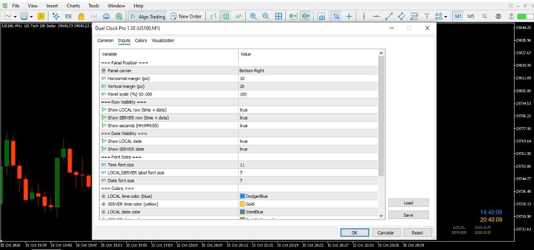Change Show seconds value true
This screenshot has width=534, height=250.
(308, 126)
